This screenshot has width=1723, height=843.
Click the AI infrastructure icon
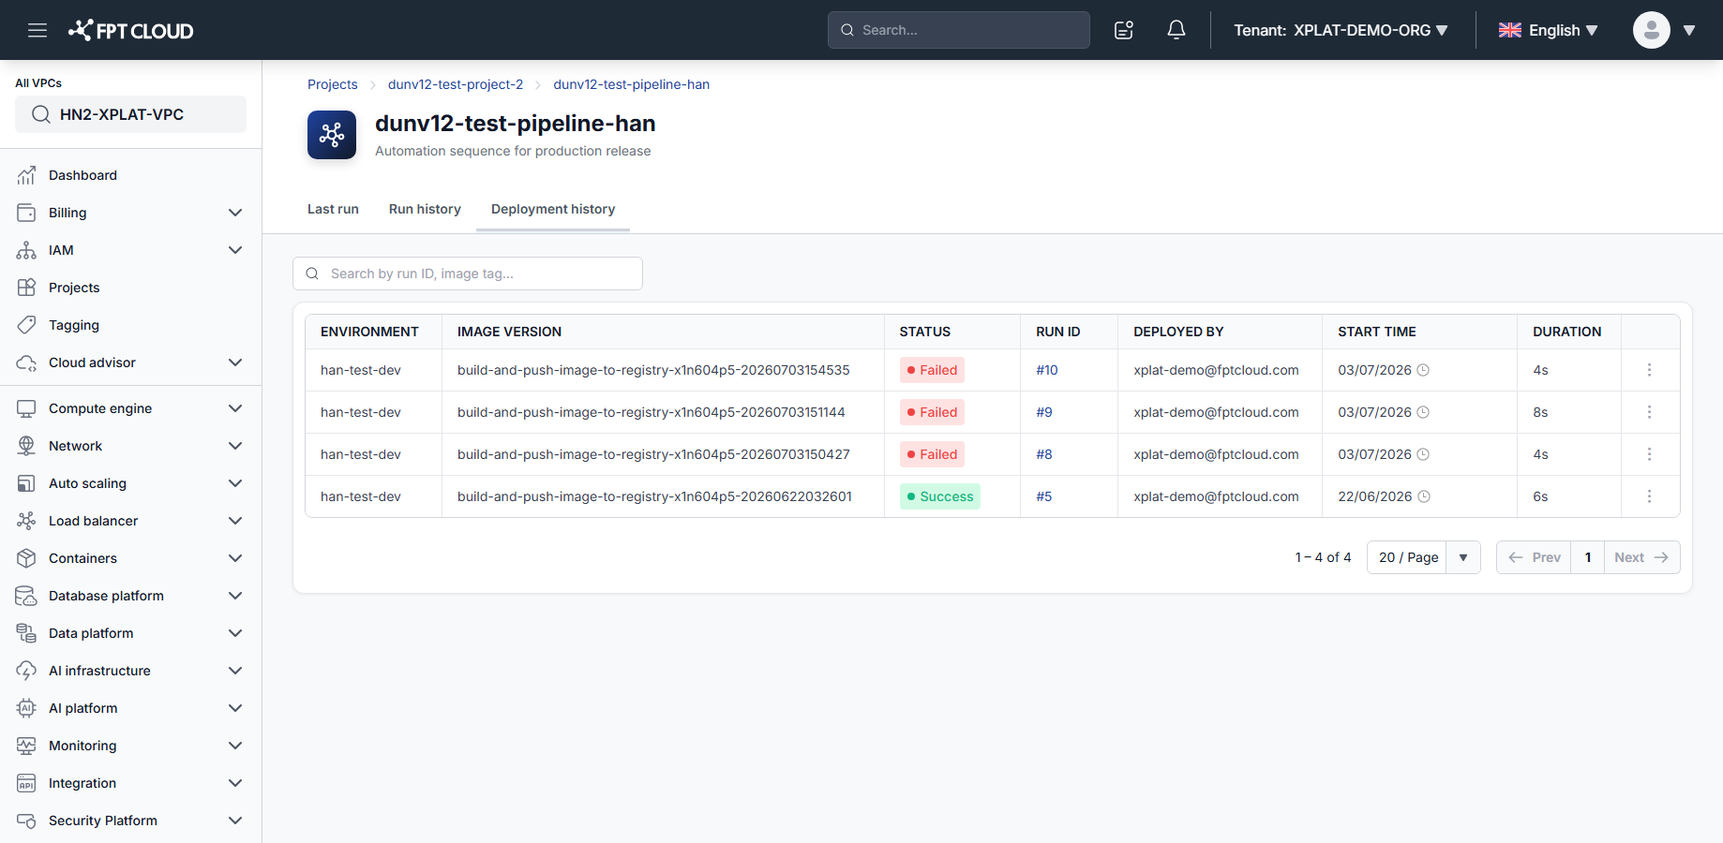(26, 671)
